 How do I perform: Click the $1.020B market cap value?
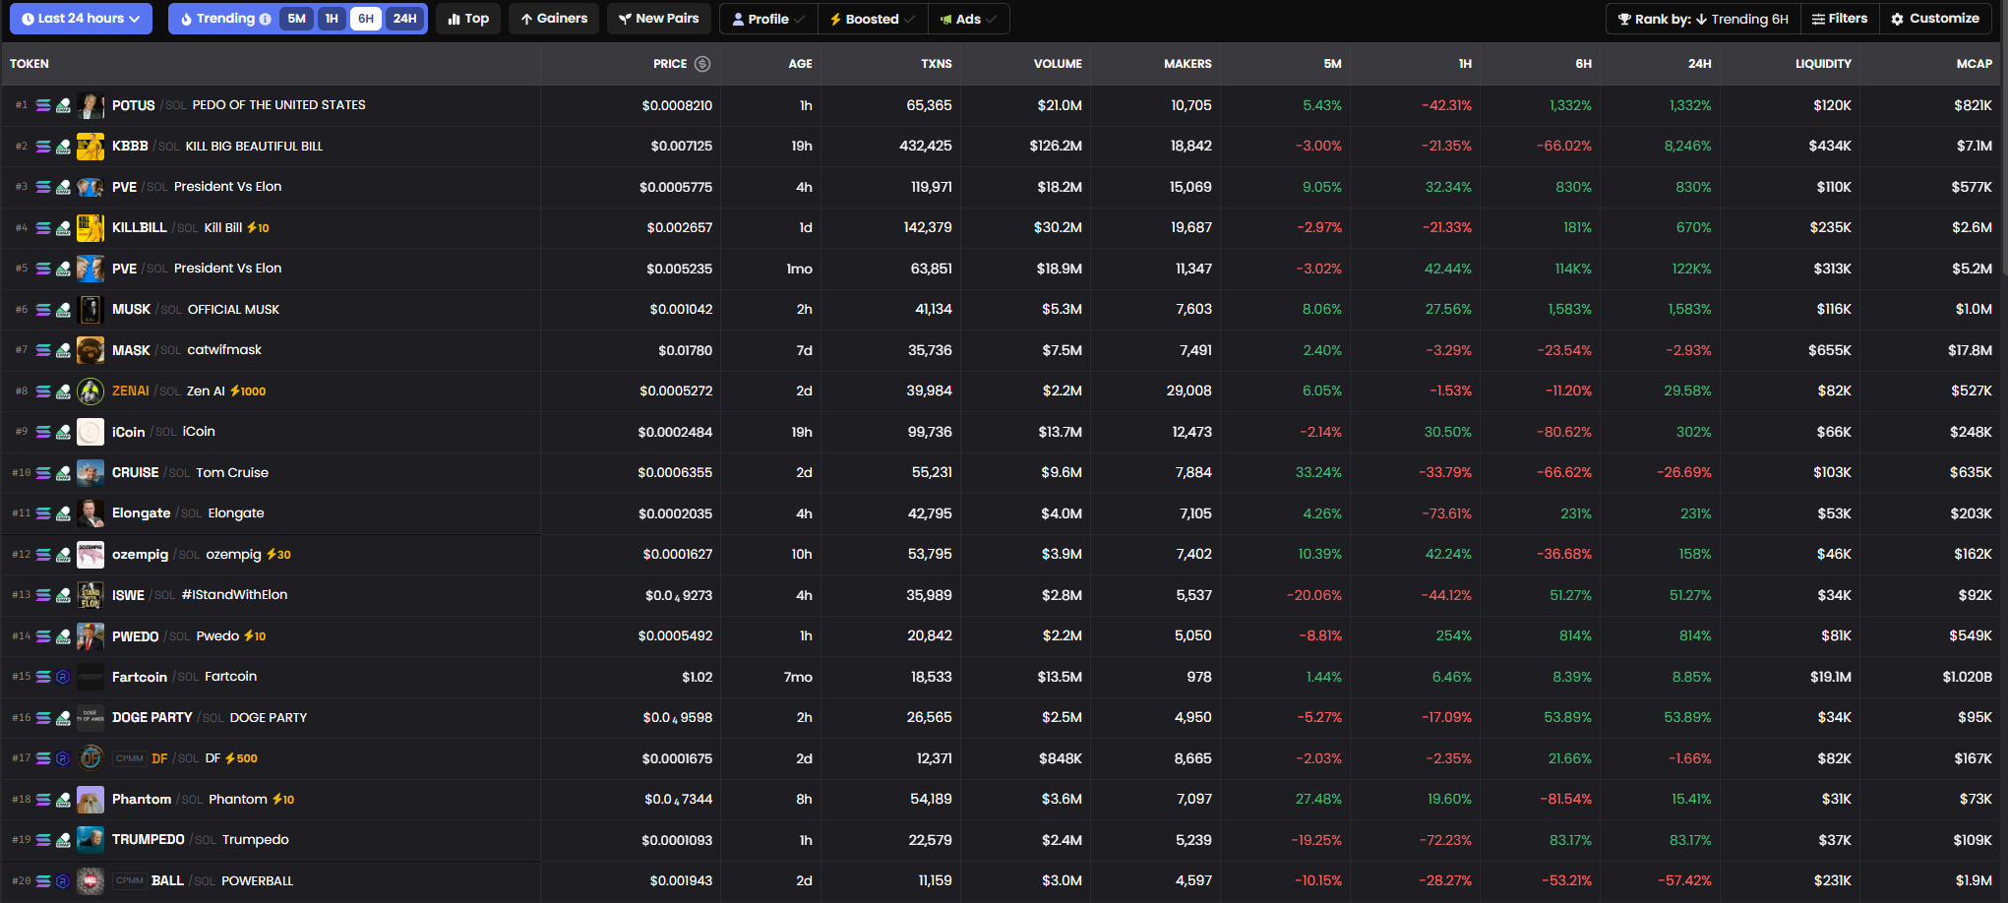point(1967,677)
